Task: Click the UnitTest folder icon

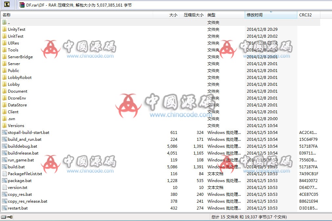Action: tap(5, 36)
